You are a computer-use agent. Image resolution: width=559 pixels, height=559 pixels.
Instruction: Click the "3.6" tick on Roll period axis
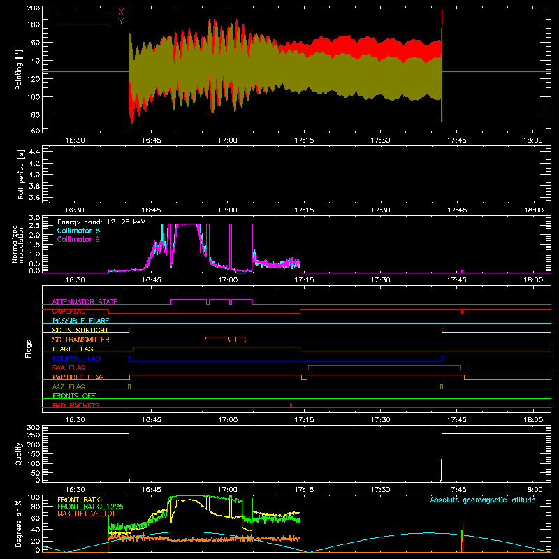pyautogui.click(x=34, y=197)
